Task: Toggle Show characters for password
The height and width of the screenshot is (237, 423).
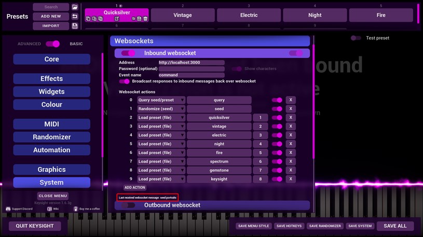Action: [237, 69]
